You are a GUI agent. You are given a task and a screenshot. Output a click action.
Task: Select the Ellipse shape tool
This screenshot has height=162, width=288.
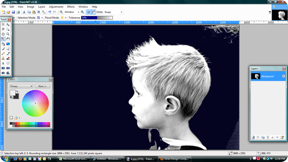(x=3, y=73)
